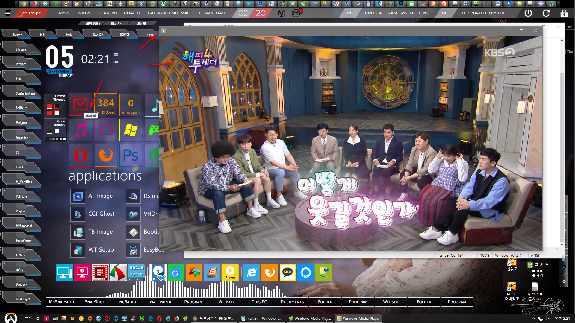Switch to the PC stats tab
Image resolution: width=575 pixels, height=323 pixels.
350,13
